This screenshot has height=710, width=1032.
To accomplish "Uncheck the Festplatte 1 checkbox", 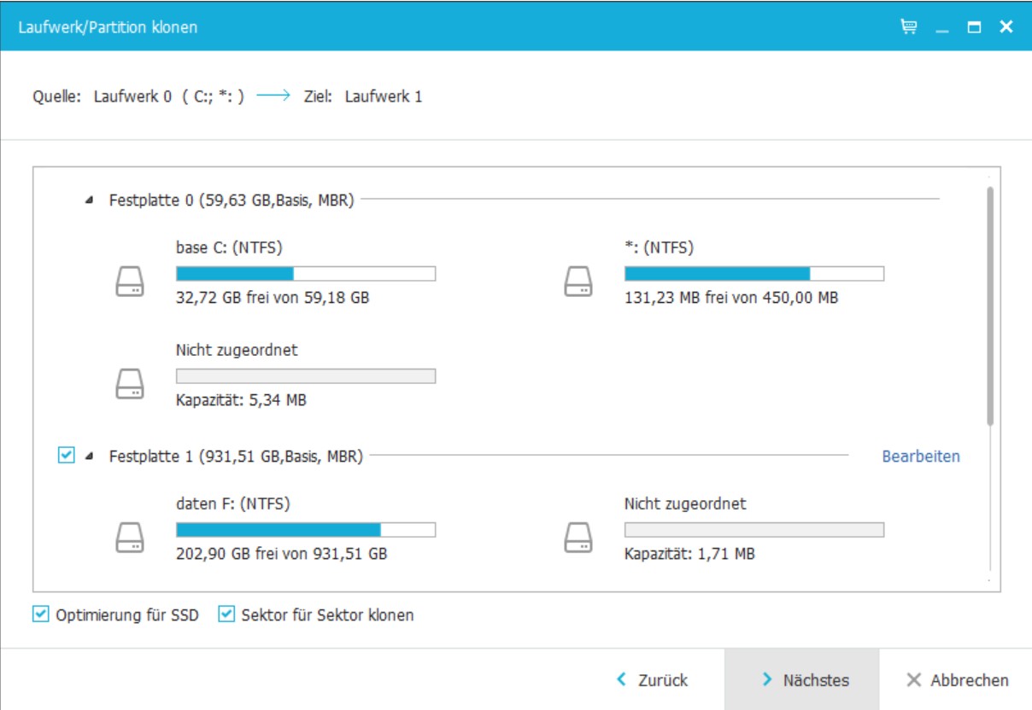I will click(66, 457).
